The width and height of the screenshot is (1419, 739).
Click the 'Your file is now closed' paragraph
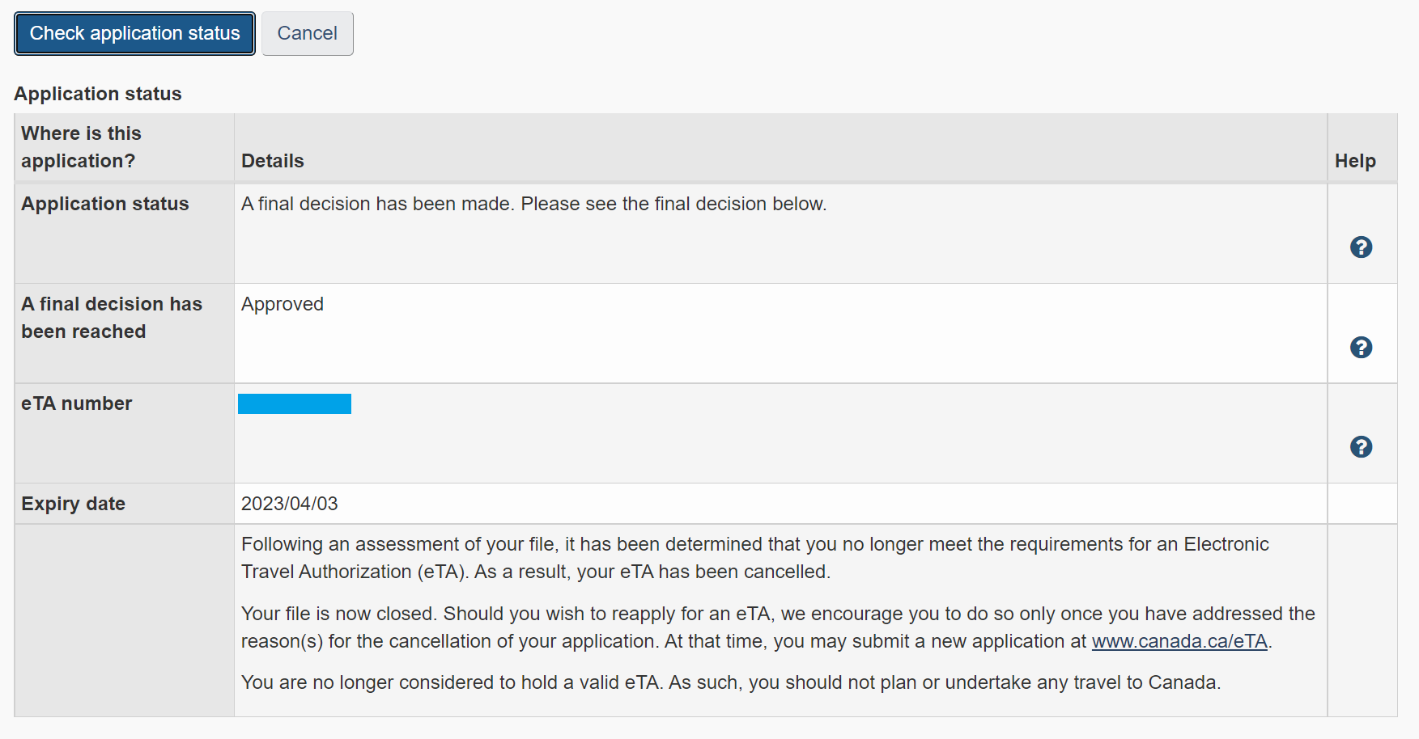(x=777, y=627)
